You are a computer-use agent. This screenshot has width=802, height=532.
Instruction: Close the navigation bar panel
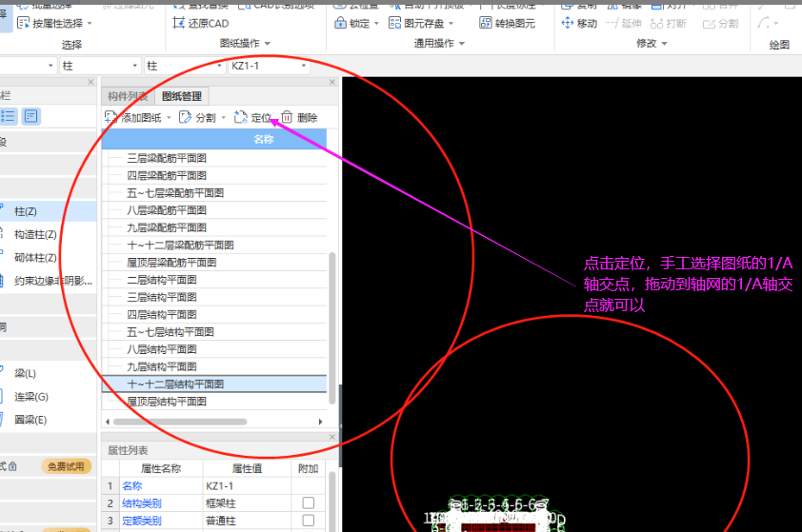[x=90, y=82]
